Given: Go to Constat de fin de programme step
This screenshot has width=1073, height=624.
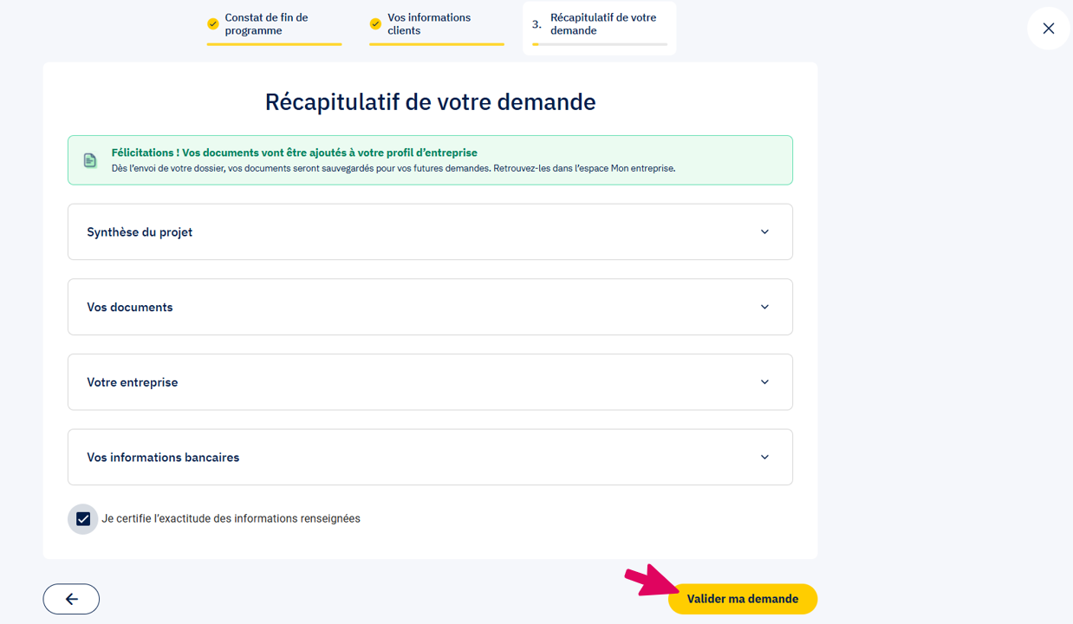Looking at the screenshot, I should click(x=266, y=24).
